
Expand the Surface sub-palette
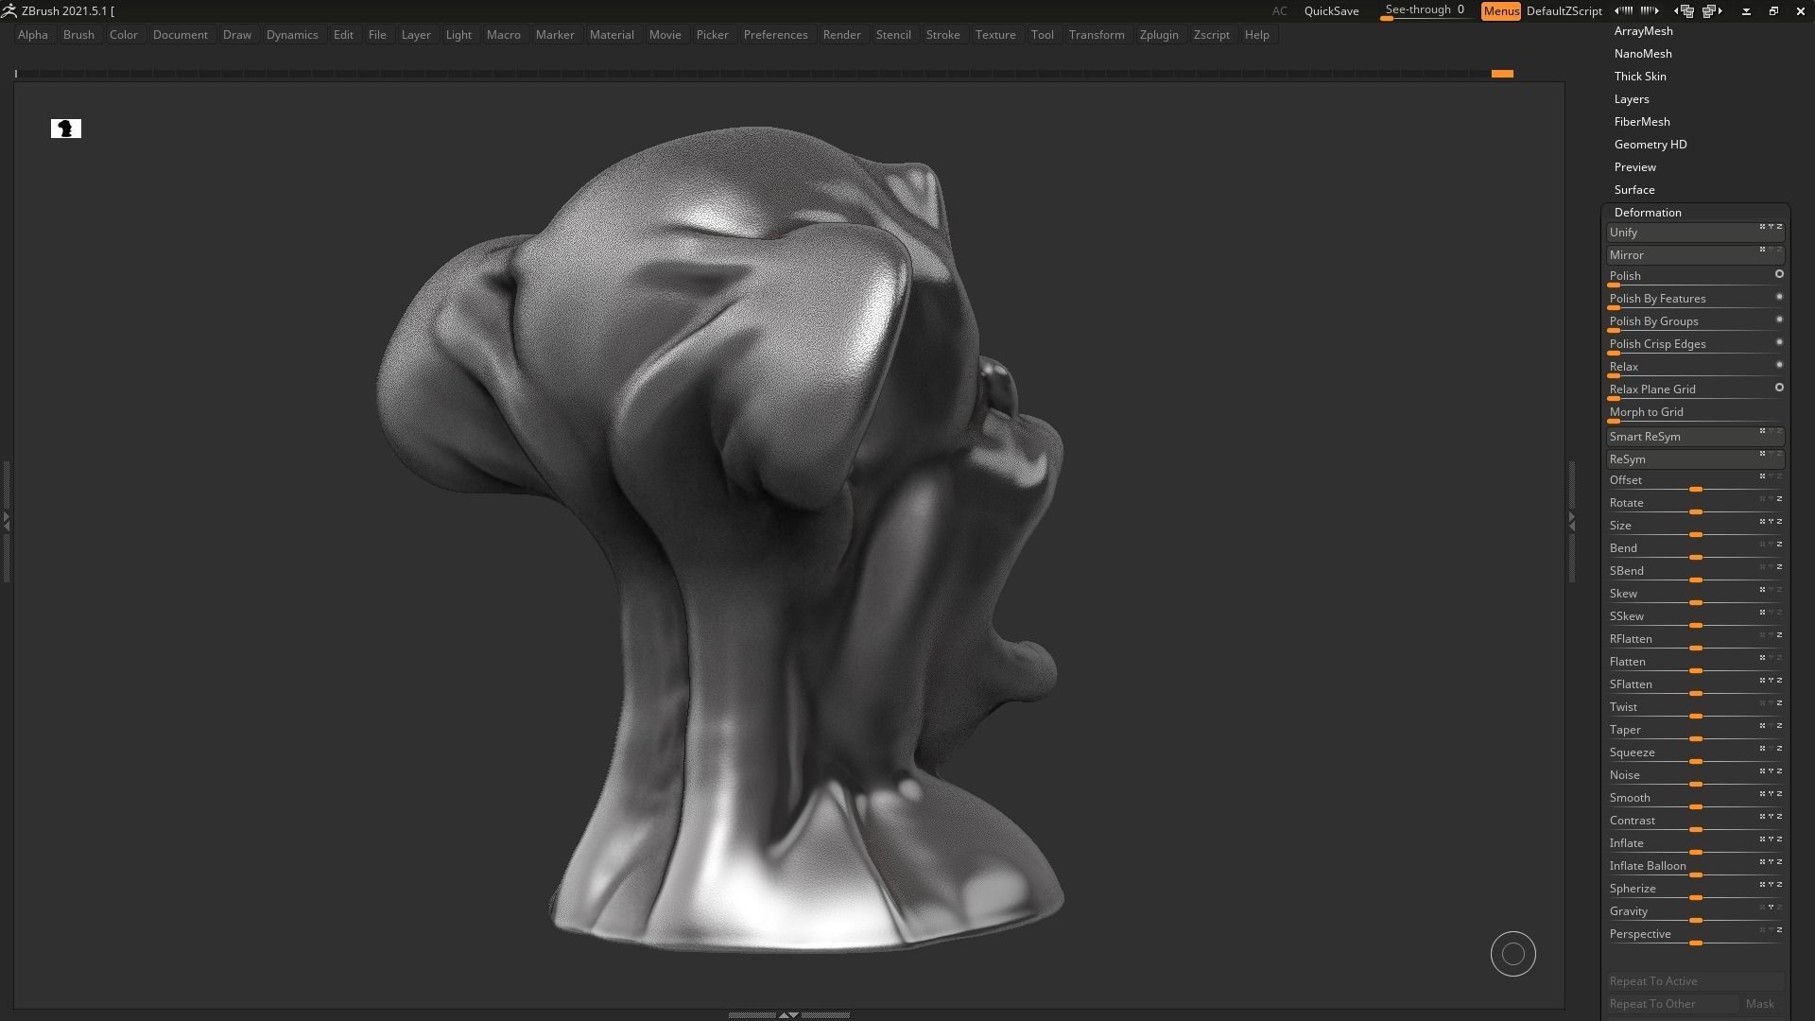point(1634,190)
